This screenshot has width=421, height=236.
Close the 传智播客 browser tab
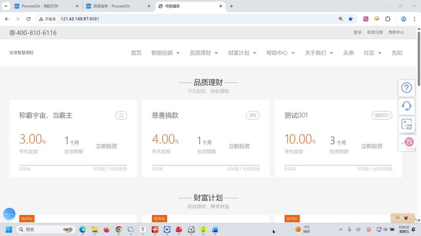(221, 6)
